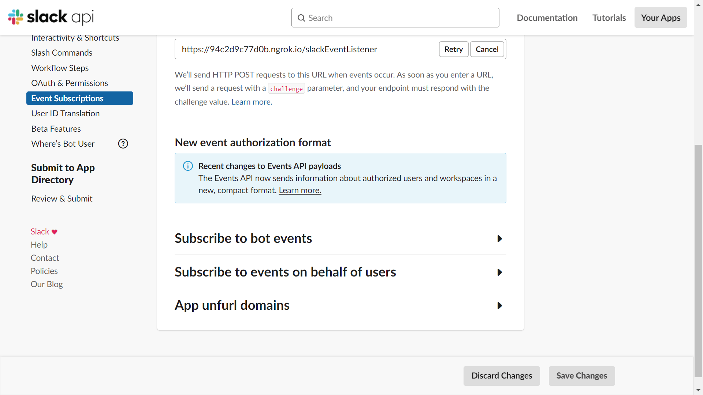Open Where's Bot User sidebar item

pos(63,144)
